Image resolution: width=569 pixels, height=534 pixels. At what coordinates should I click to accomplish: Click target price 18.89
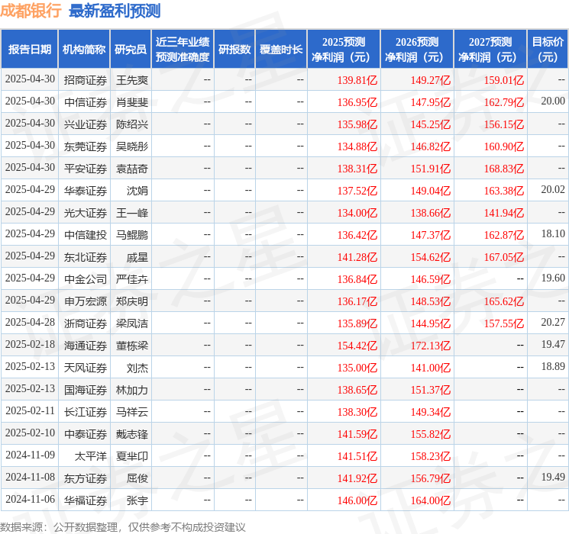click(553, 366)
